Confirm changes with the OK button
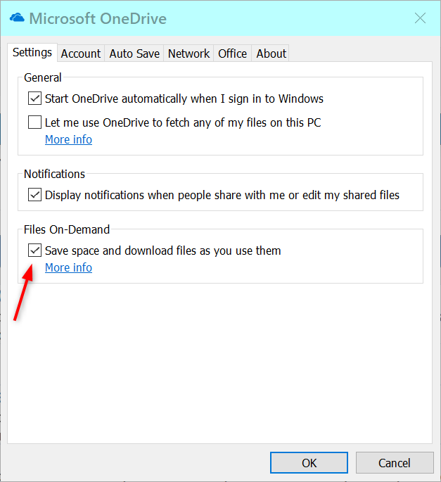 (309, 462)
